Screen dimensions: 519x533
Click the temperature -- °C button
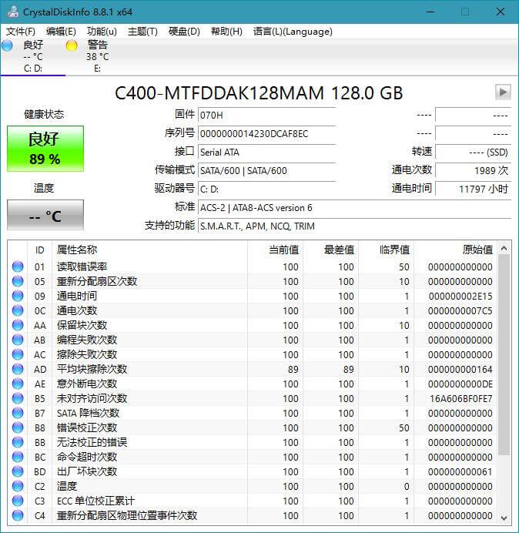(45, 216)
